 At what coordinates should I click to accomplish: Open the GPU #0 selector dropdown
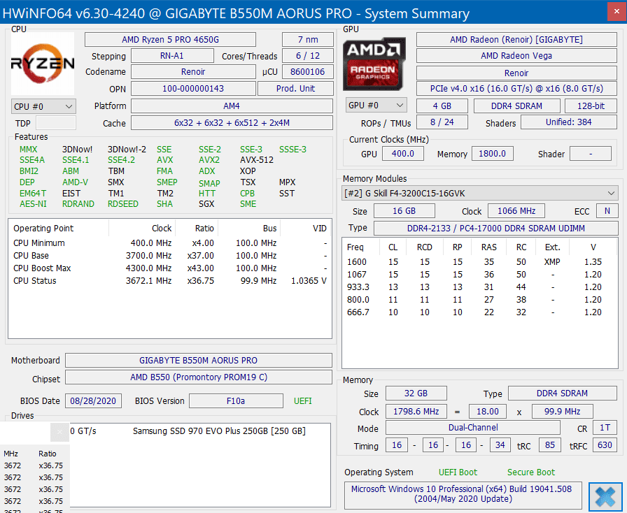[x=376, y=105]
